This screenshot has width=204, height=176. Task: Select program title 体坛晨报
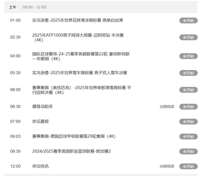(40, 121)
